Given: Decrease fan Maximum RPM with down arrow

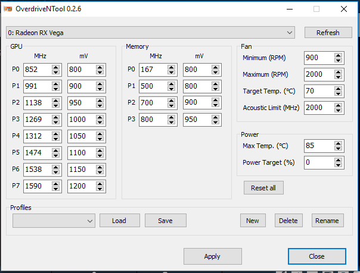Looking at the screenshot, I should [x=338, y=77].
